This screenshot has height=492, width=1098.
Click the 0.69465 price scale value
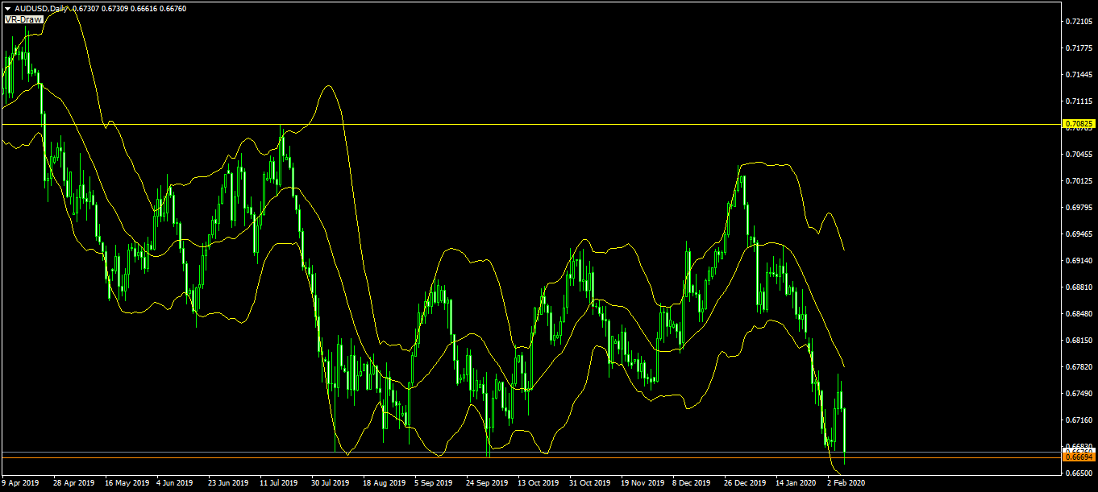point(1079,234)
